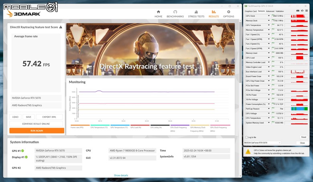Click SAVE button
This screenshot has height=182, width=313.
point(28,117)
